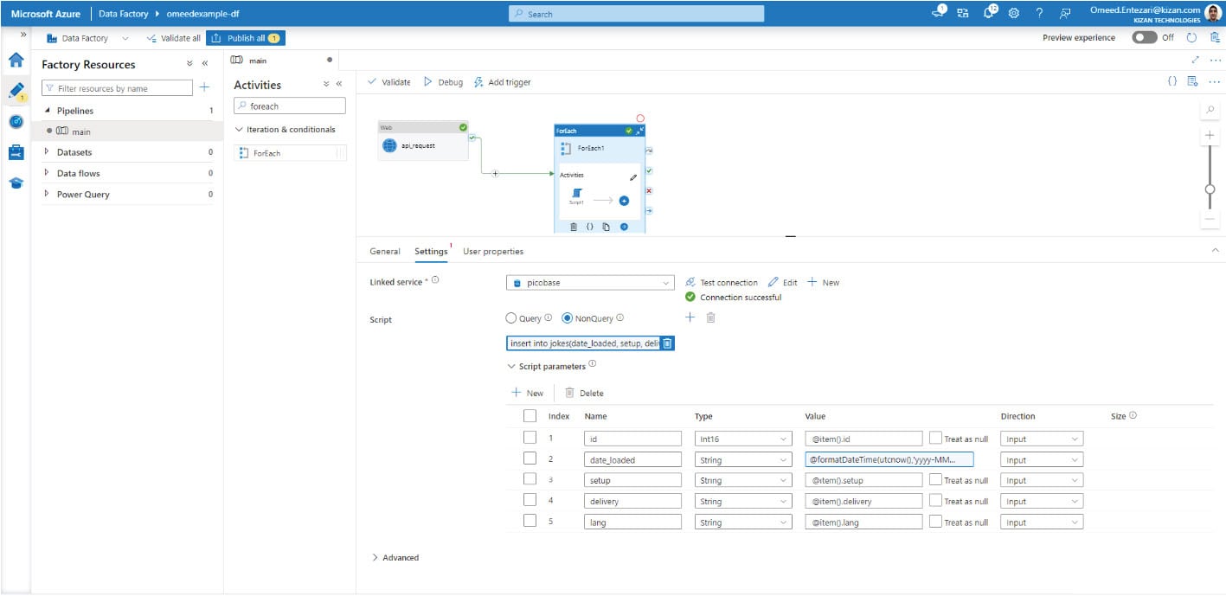Adjust the canvas zoom slider on the right
Viewport: 1226px width, 596px height.
1210,187
